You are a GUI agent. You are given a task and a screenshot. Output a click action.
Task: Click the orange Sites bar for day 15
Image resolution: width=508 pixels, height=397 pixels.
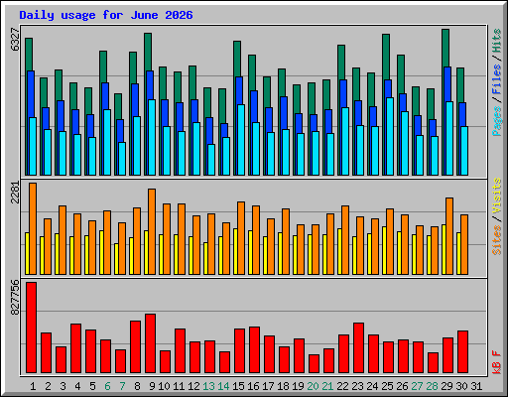pos(241,238)
